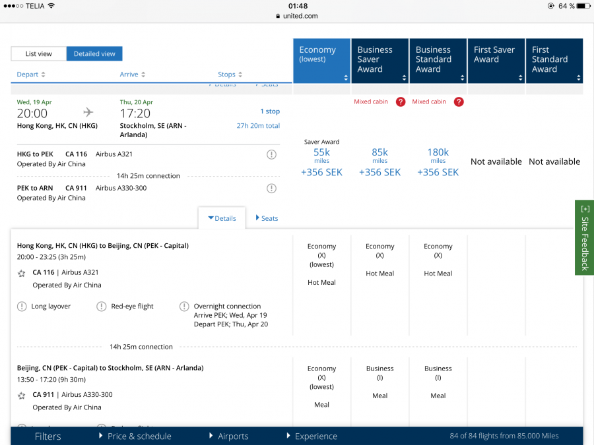This screenshot has width=594, height=445.
Task: Select the Detailed view toggle
Action: 94,54
